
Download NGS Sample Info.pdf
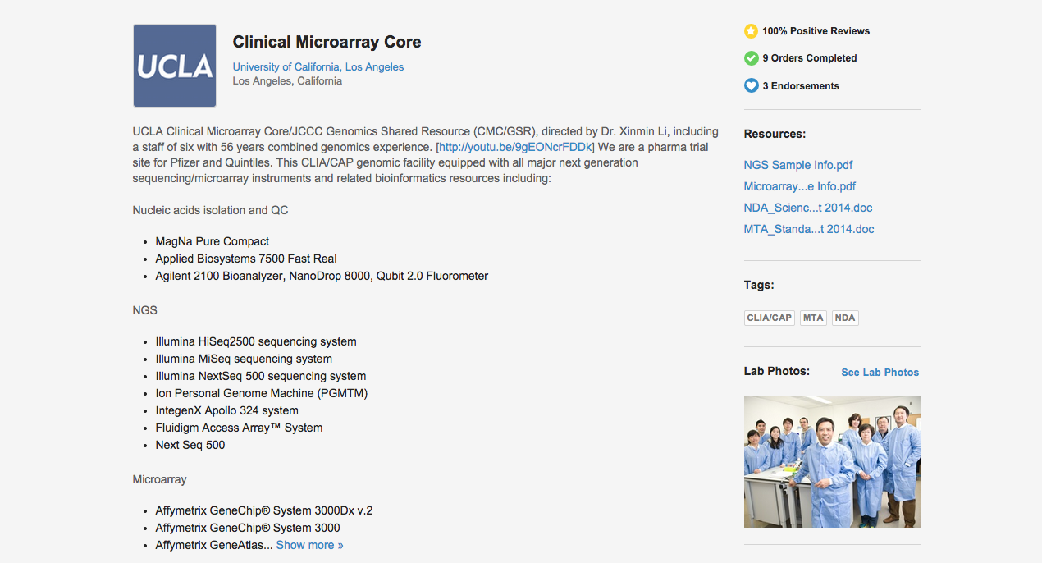click(x=798, y=165)
